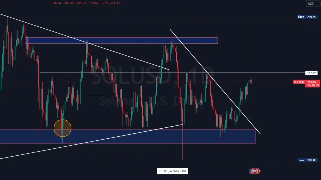Click the 162.96 price axis label
This screenshot has height=180, width=321.
pos(311,73)
